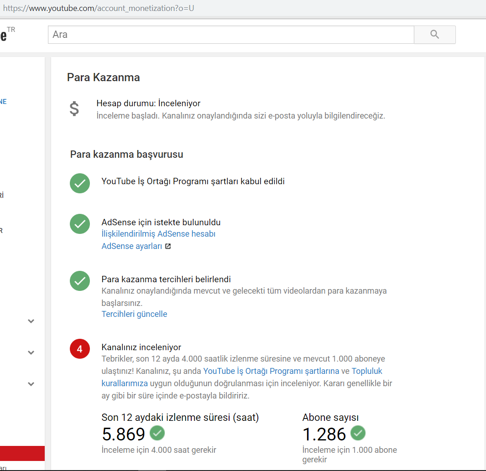Screen dimensions: 486x471
Task: Click green check next to 5.869 watch hours
Action: (157, 433)
